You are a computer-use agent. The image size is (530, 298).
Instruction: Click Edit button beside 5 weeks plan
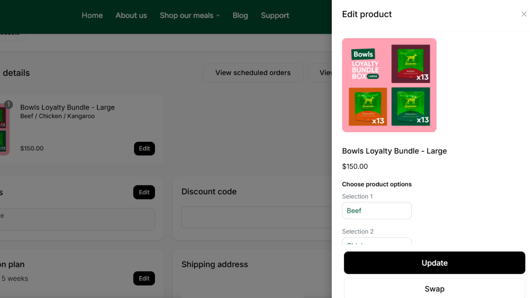[x=144, y=278]
